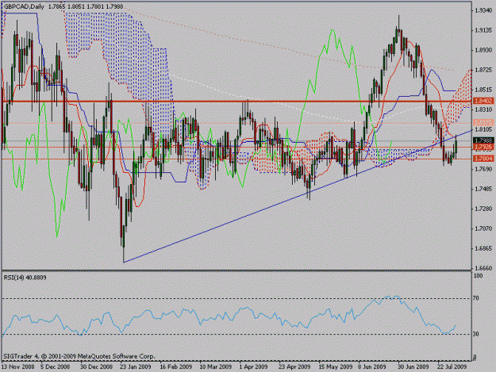496x372 pixels.
Task: Click the RSI(14) 40.8809 indicator label
Action: [x=25, y=278]
